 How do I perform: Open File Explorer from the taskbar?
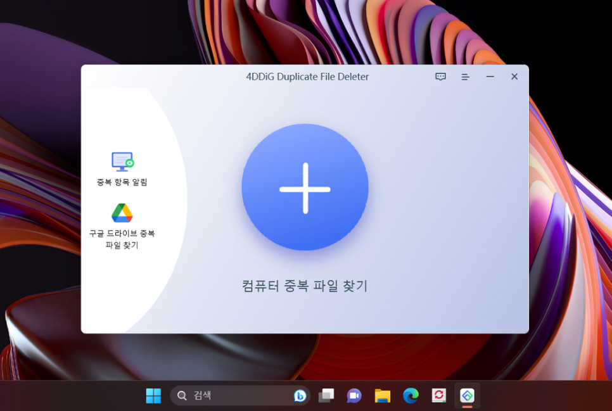coord(383,395)
